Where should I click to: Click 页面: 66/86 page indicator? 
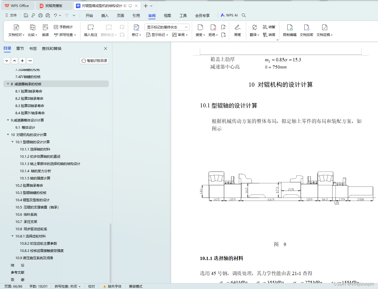13,286
